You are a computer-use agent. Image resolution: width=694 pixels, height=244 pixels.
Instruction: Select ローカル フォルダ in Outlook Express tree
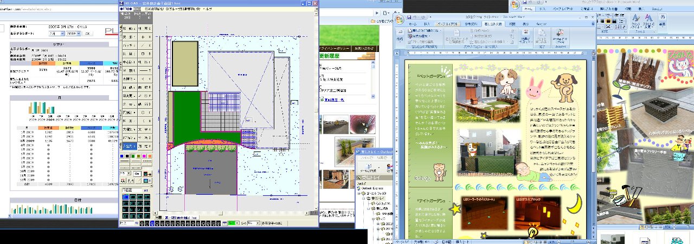pyautogui.click(x=377, y=193)
